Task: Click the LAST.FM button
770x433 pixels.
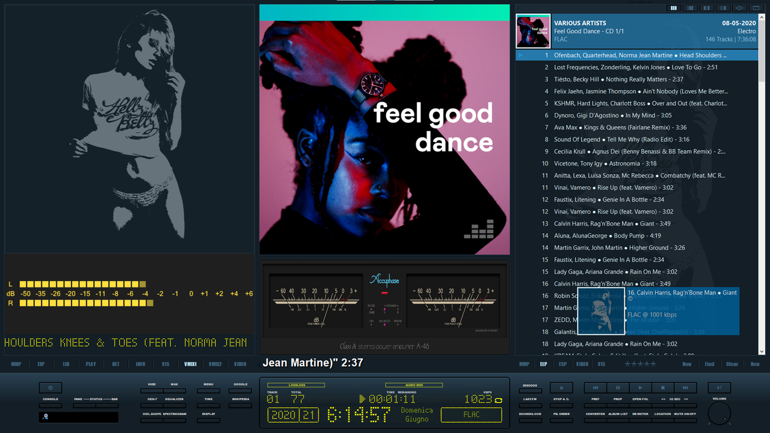Action: click(531, 406)
